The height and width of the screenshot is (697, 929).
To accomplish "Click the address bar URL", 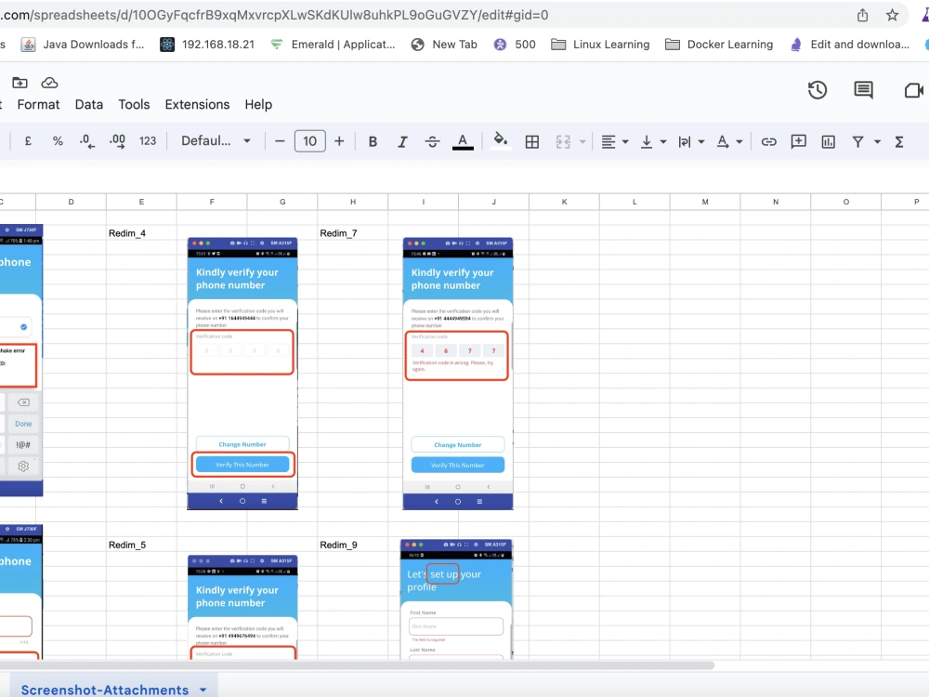I will [274, 15].
